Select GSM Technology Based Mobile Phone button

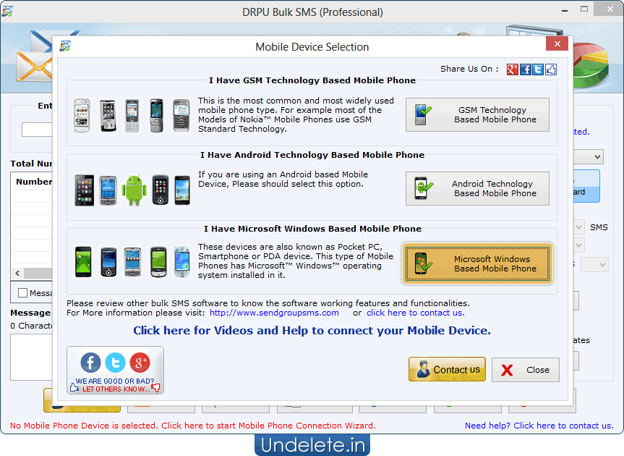click(477, 114)
